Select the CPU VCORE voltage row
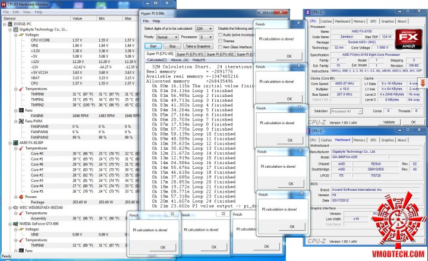 tap(70, 40)
